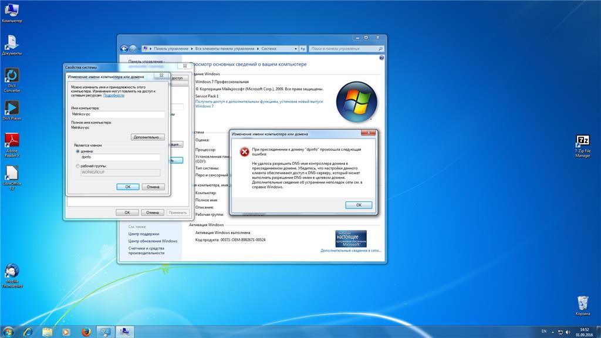Open the Корзина recycle bin icon
This screenshot has width=601, height=338.
click(583, 305)
